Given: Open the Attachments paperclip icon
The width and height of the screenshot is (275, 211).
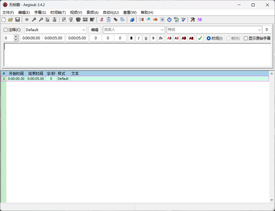Looking at the screenshot, I should pos(116,19).
